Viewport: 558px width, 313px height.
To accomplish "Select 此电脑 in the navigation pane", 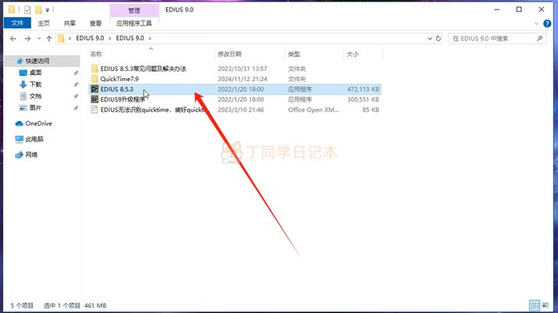I will (34, 139).
